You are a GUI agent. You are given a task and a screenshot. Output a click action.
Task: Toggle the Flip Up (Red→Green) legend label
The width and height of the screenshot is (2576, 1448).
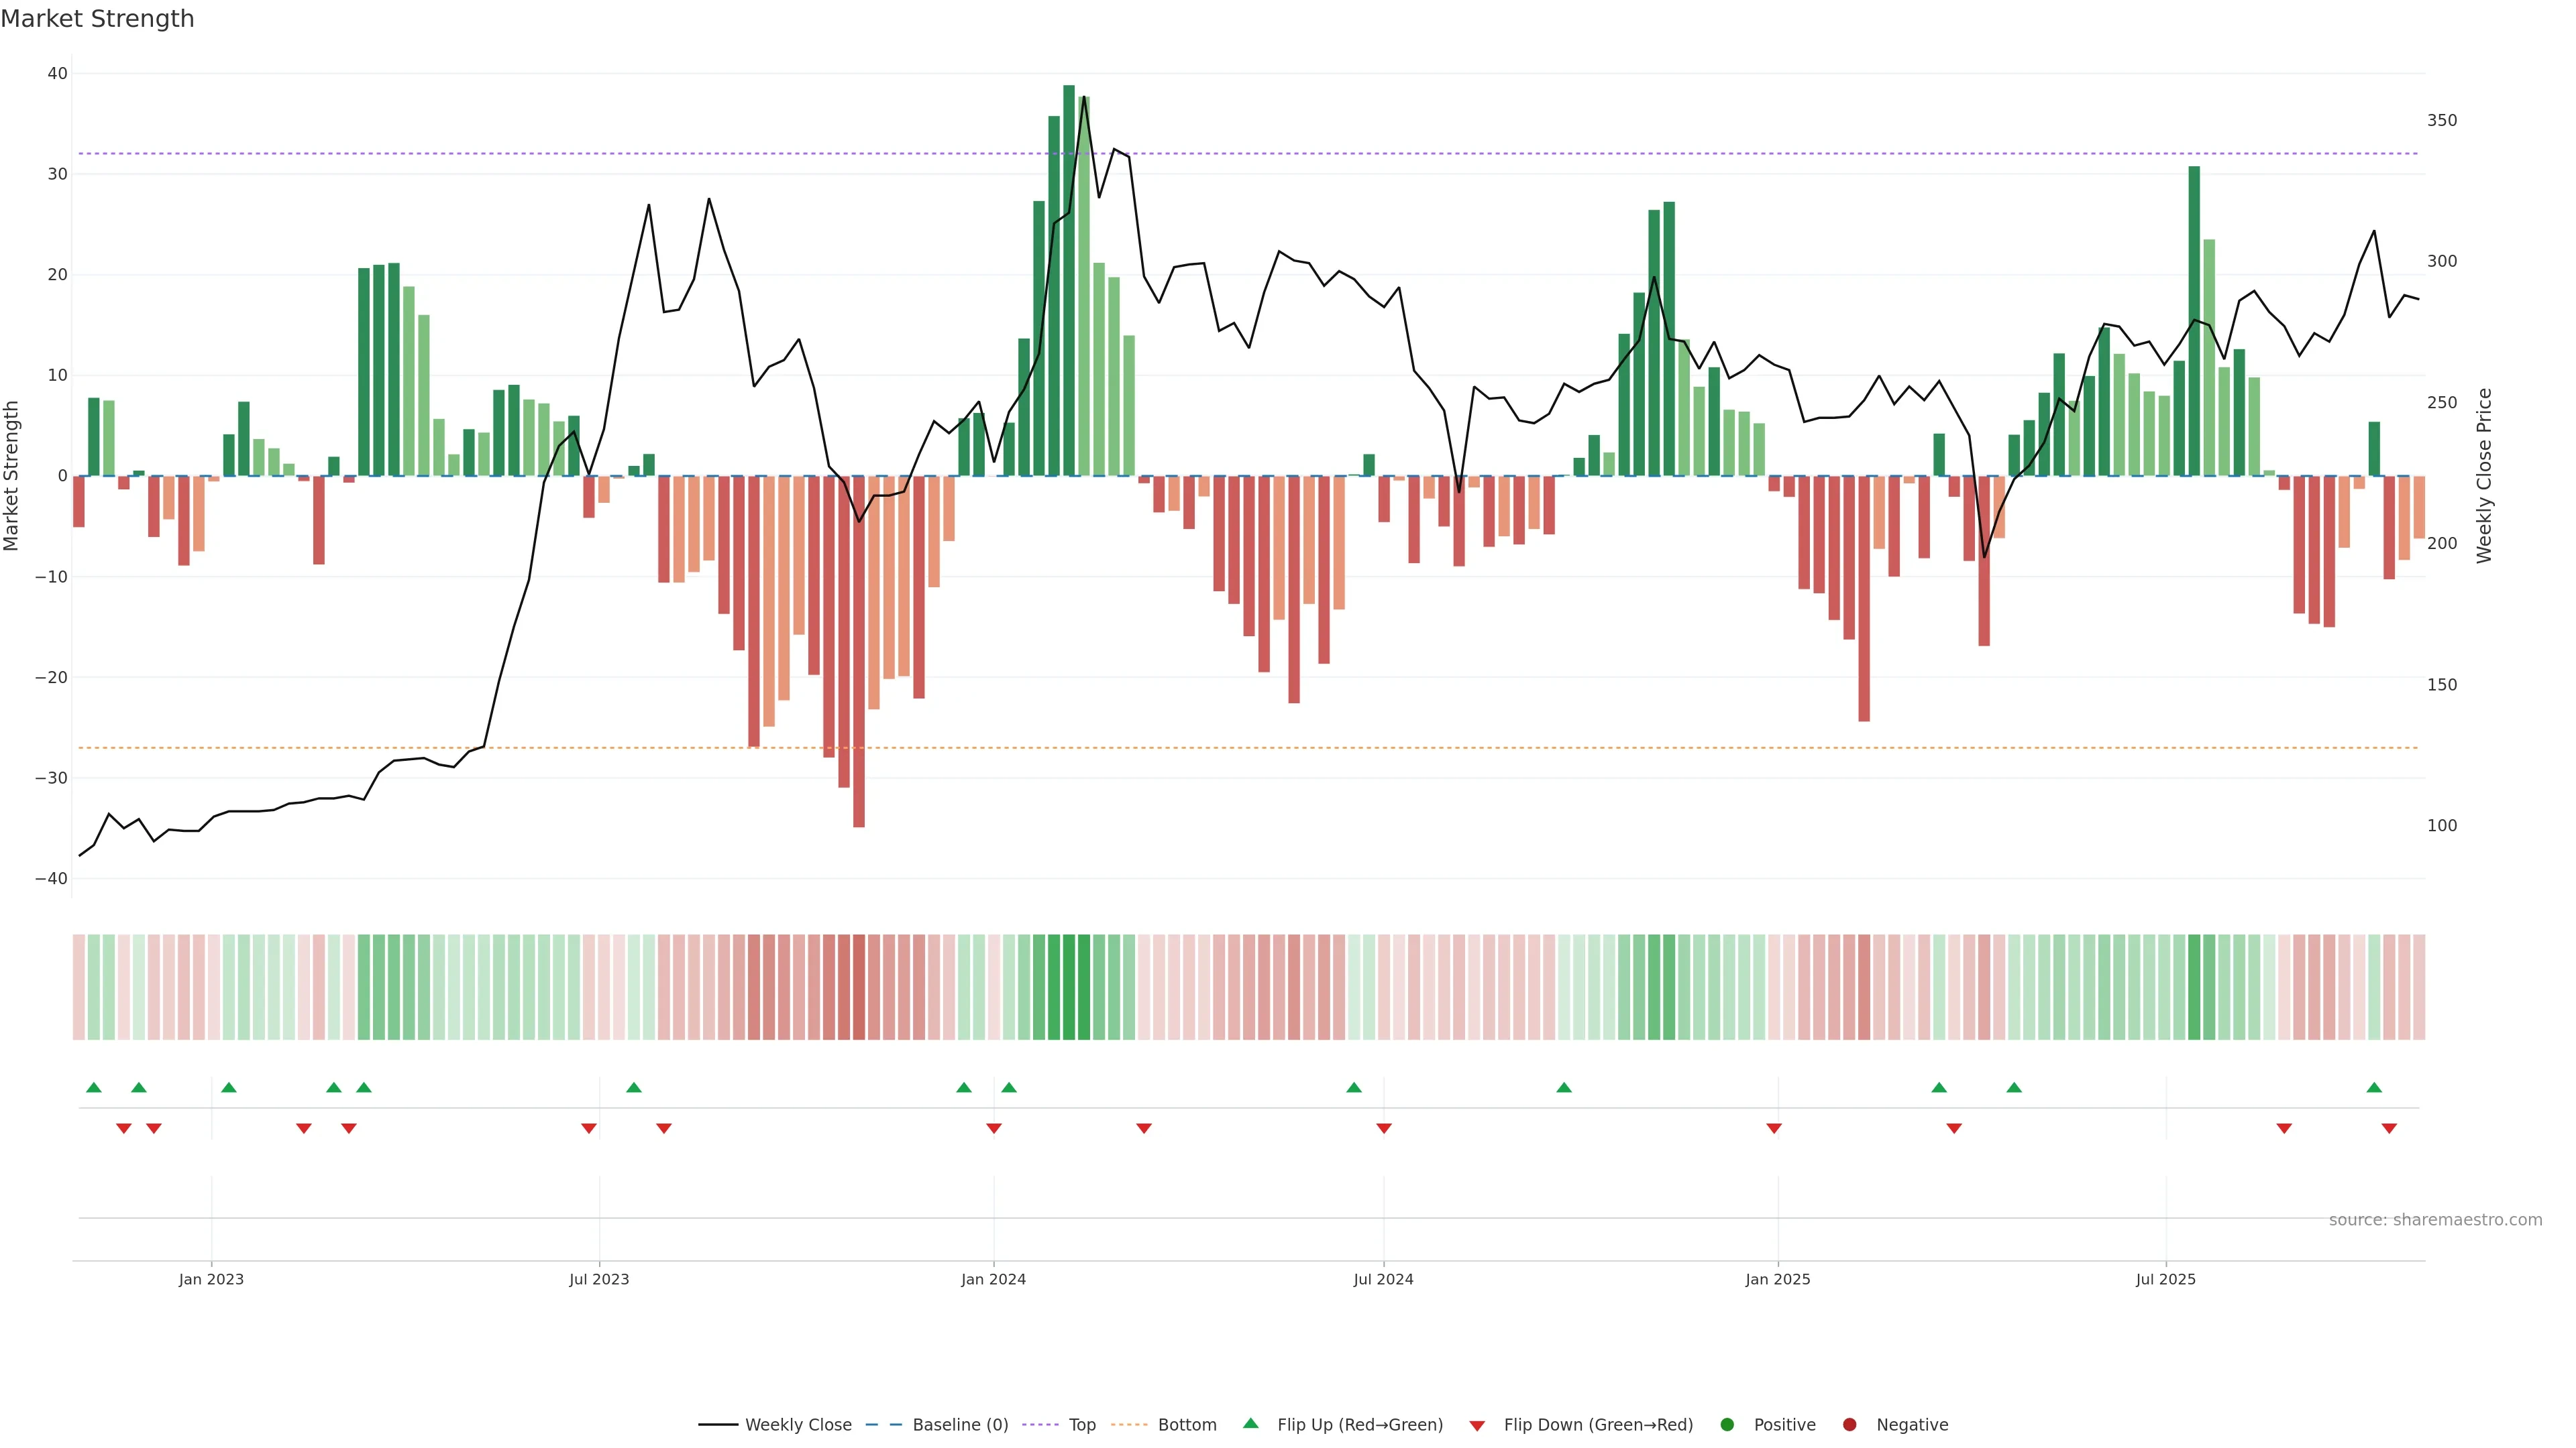click(x=1360, y=1425)
